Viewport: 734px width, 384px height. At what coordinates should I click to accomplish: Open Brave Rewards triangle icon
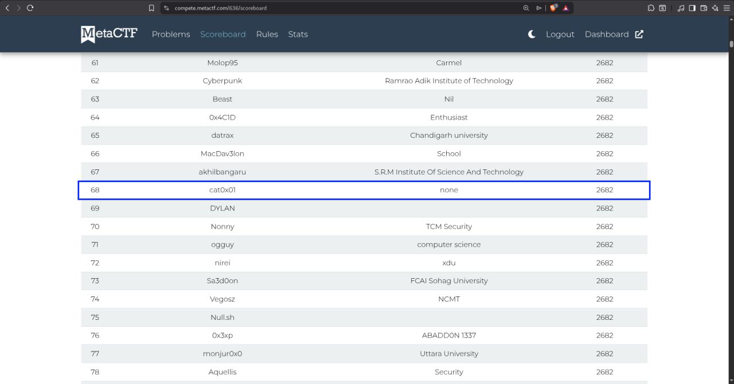565,8
